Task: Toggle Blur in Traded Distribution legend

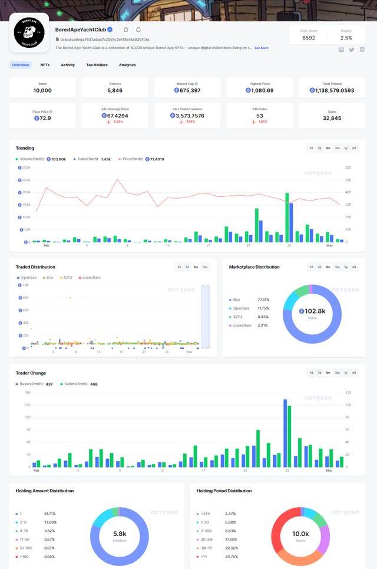Action: pos(48,278)
